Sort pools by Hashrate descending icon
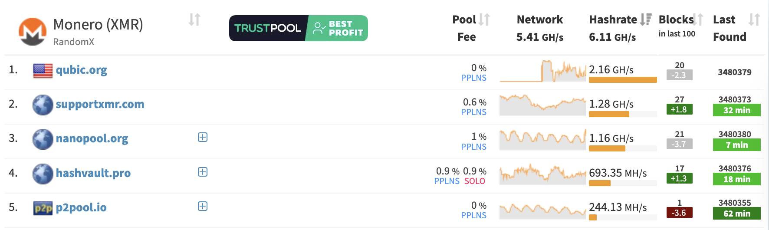 (x=646, y=20)
